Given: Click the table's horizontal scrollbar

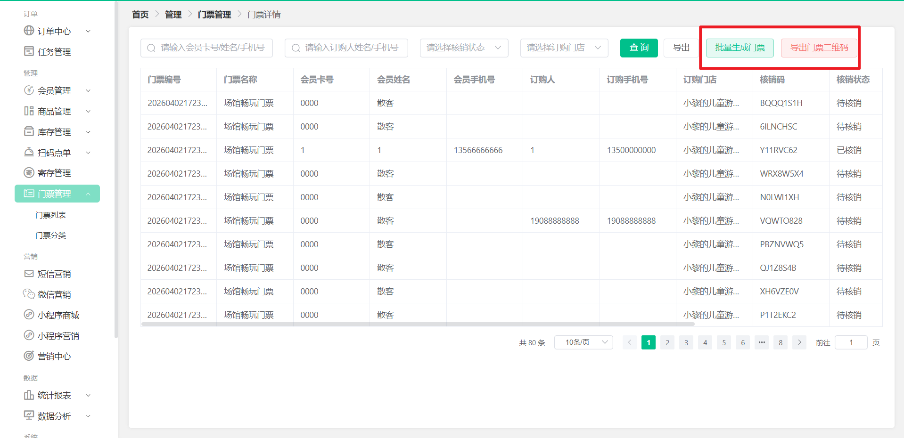Looking at the screenshot, I should tap(418, 324).
